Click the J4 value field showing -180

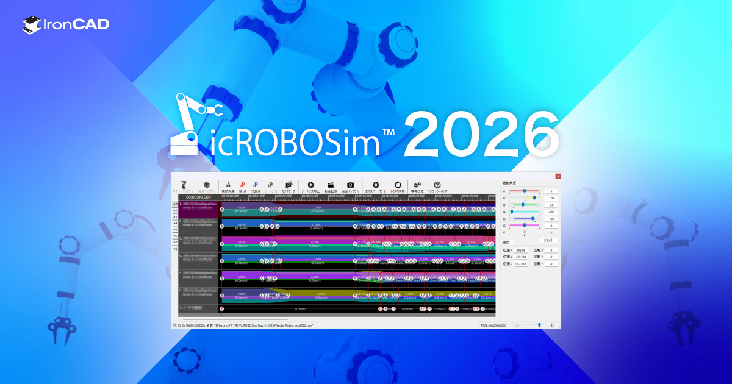pos(551,212)
